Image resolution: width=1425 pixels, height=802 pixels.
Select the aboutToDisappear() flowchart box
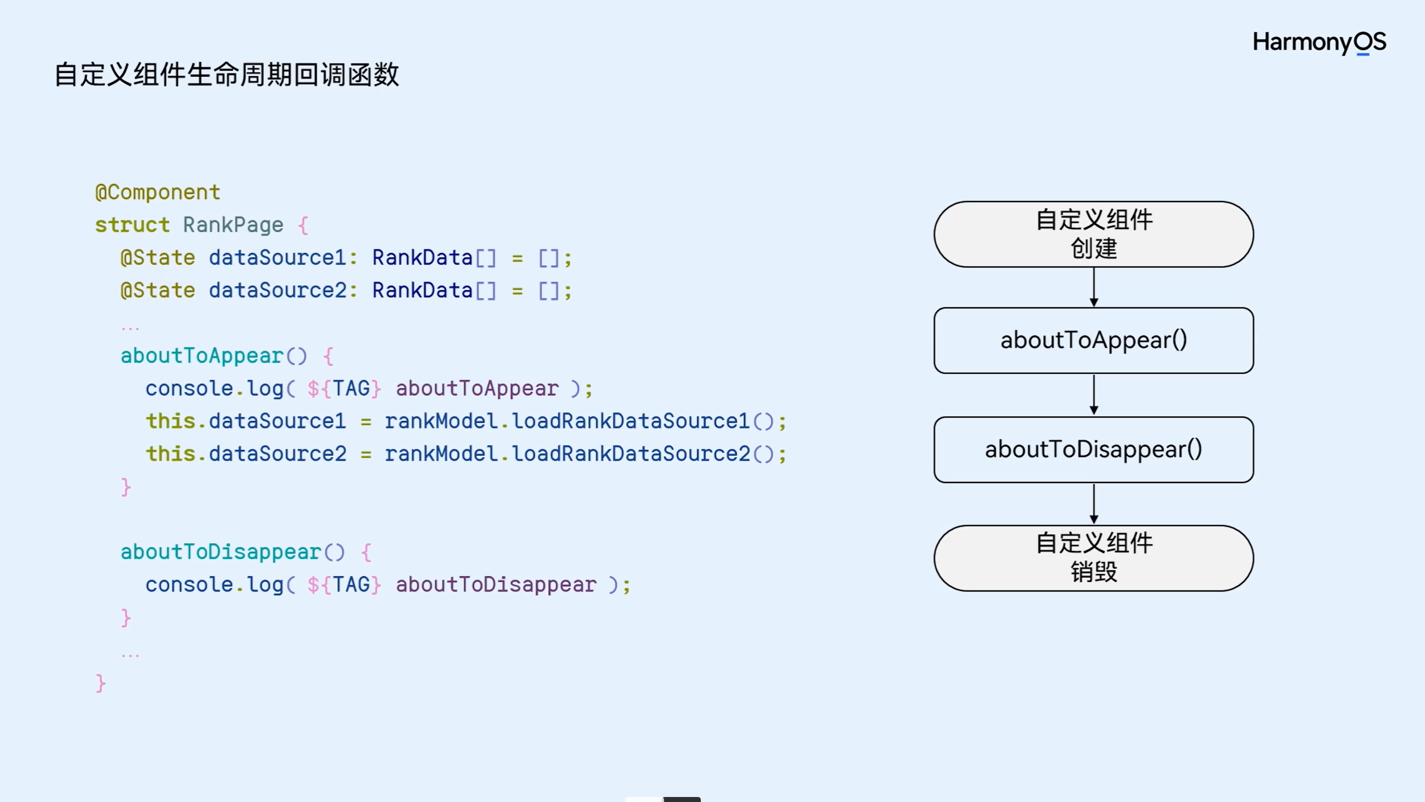[x=1094, y=450]
